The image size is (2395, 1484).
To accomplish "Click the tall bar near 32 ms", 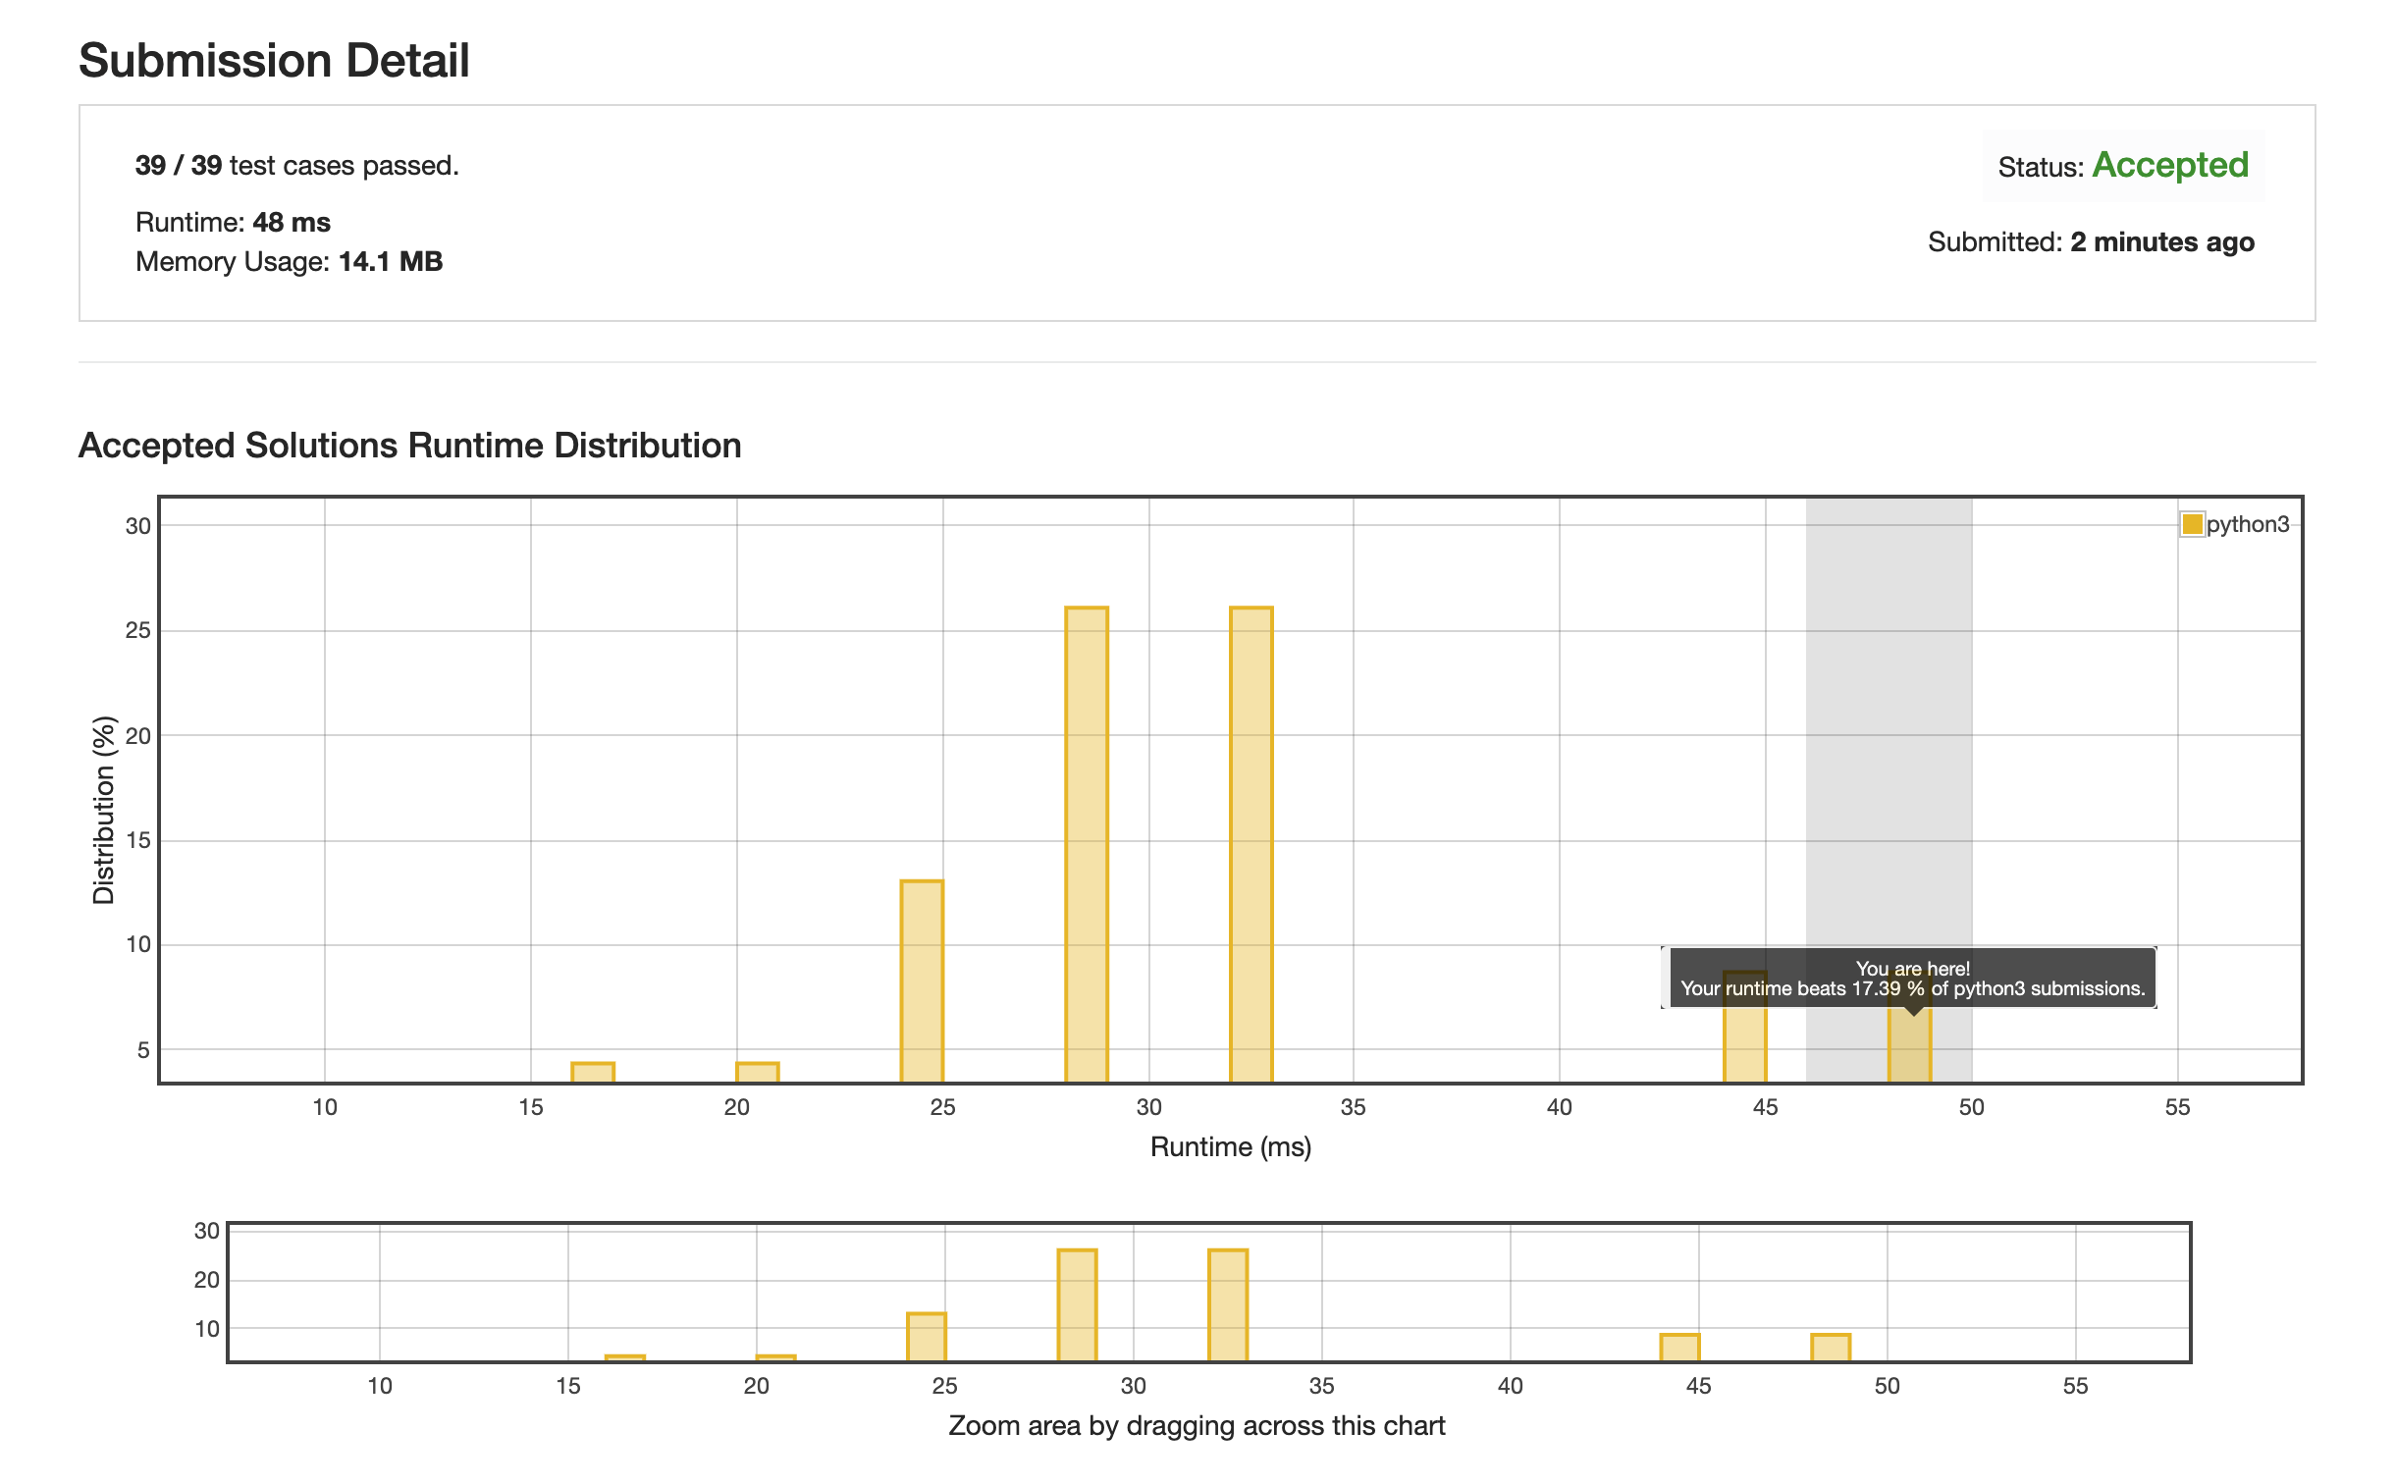I will (x=1251, y=844).
